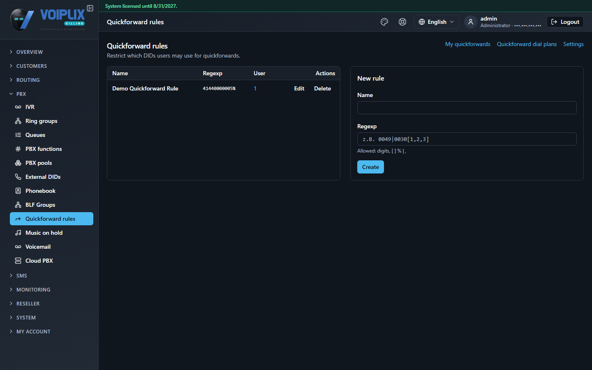Open the Settings link
The image size is (592, 370).
coord(573,44)
